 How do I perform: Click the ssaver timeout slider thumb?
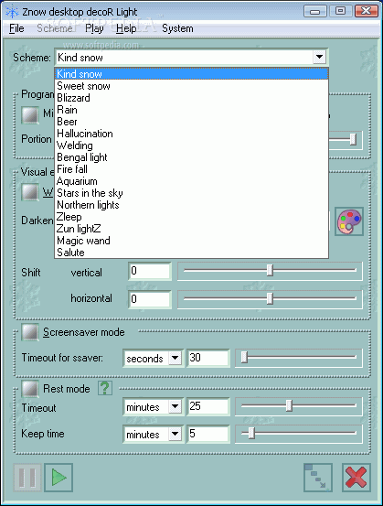click(x=244, y=357)
